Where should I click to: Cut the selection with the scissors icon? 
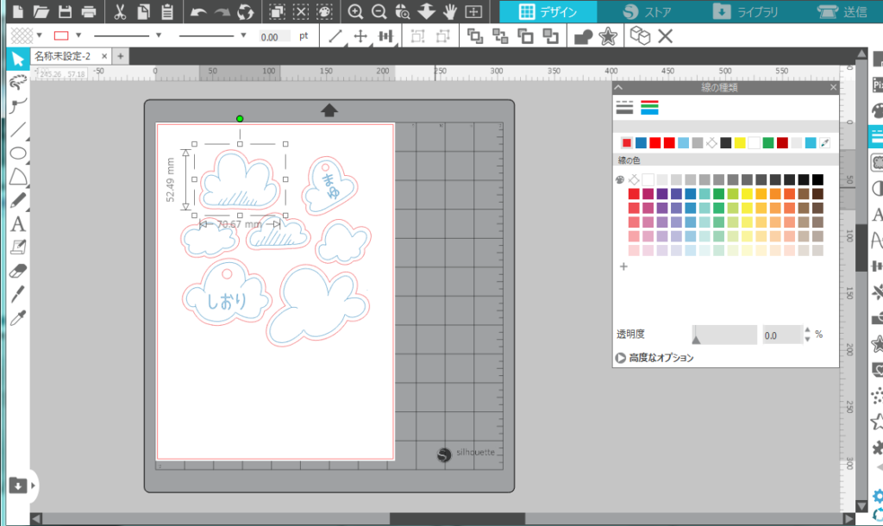pos(120,11)
